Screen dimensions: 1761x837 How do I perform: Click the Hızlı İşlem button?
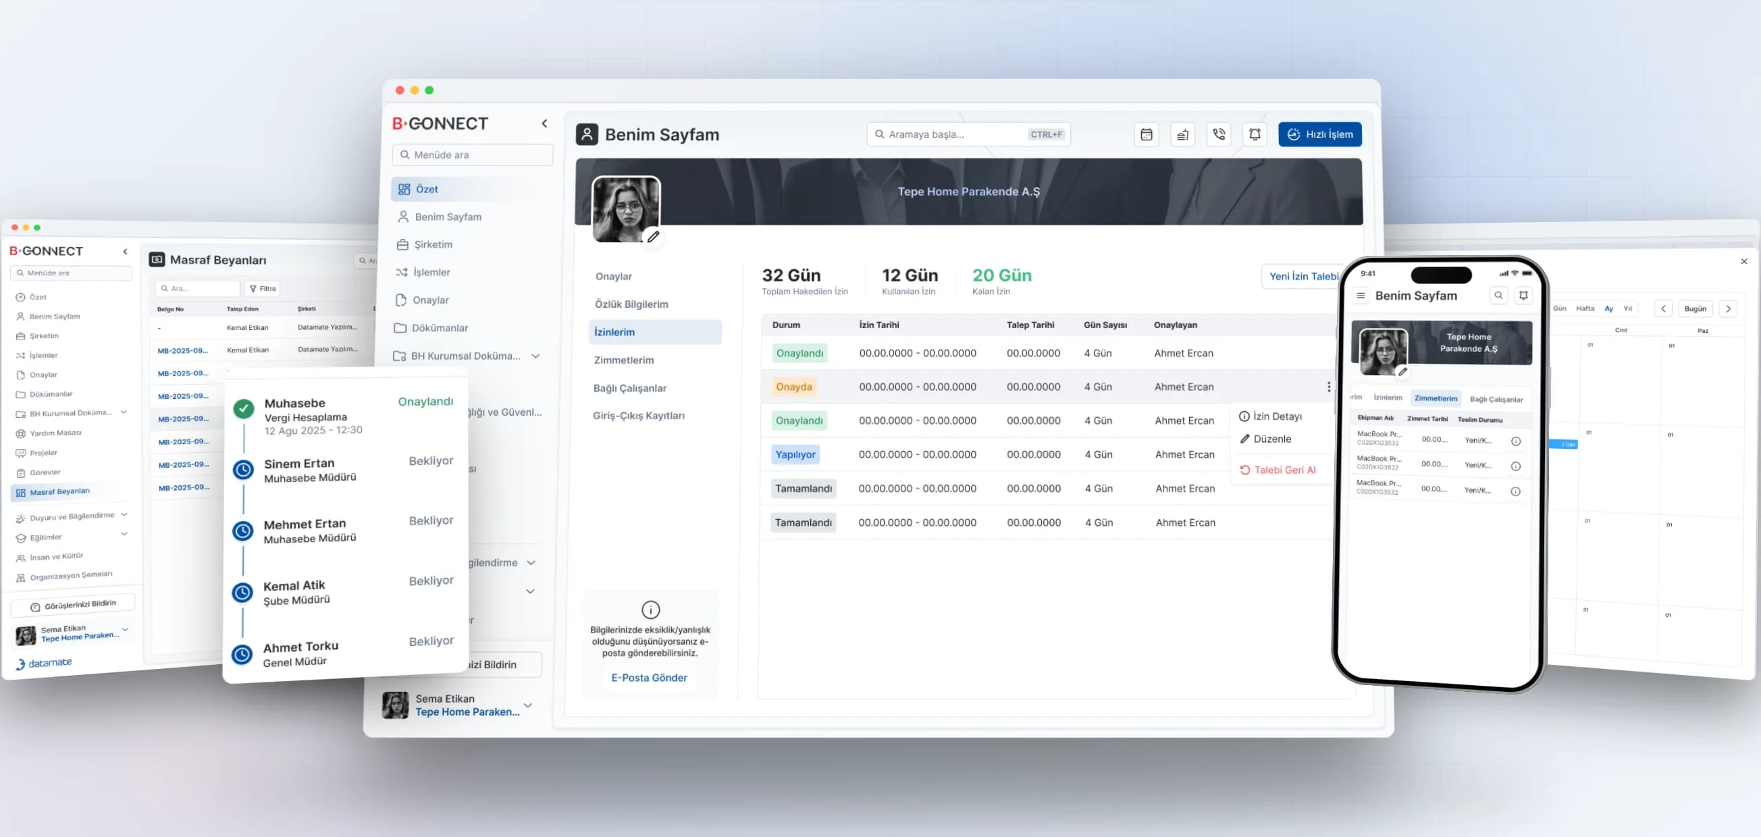point(1319,134)
